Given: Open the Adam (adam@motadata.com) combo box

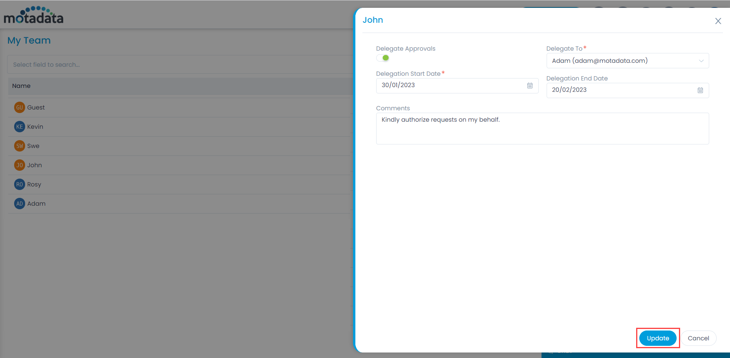Looking at the screenshot, I should [620, 61].
